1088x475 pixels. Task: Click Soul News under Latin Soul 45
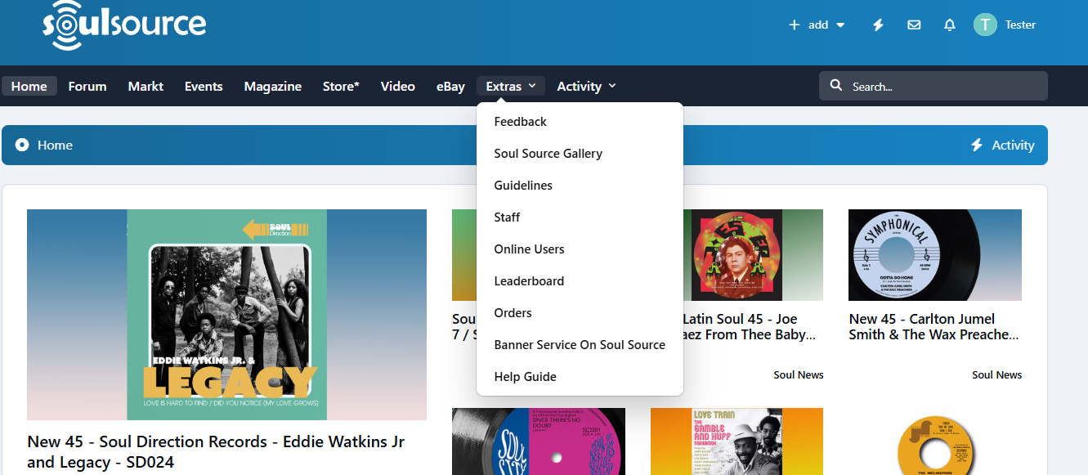click(x=799, y=375)
